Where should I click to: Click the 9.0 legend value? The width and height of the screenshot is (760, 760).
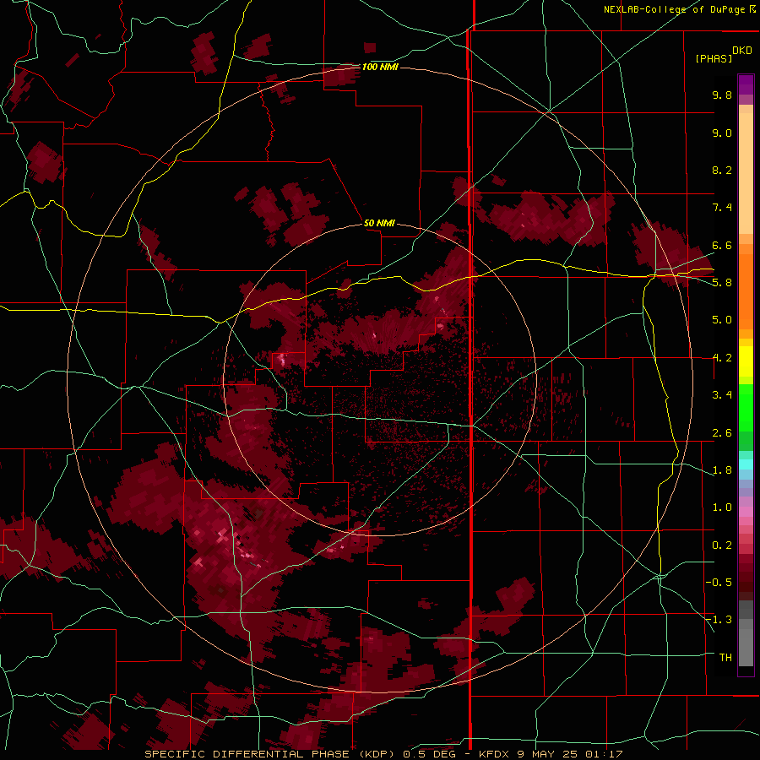[722, 133]
